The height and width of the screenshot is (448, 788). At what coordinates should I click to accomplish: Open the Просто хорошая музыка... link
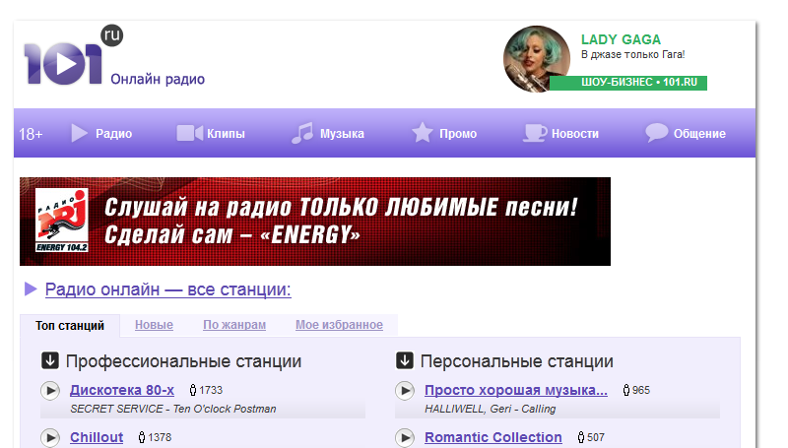[x=516, y=390]
